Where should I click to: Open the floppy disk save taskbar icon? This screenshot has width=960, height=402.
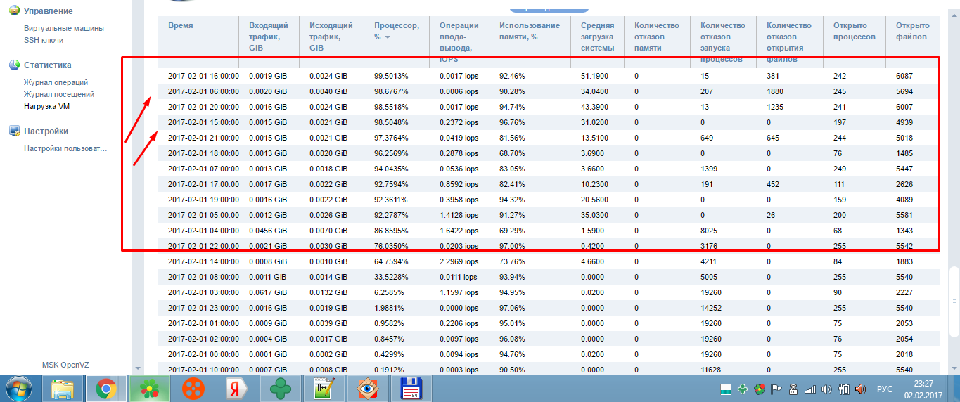point(410,389)
